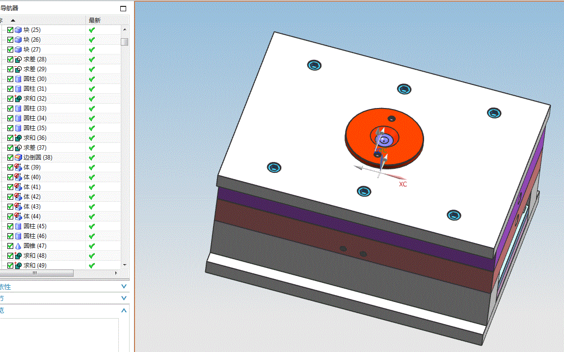
Task: Click the block icon of 块 (27)
Action: [x=18, y=49]
